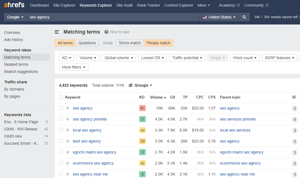Add egochi miami seo agency plus icon

(68, 152)
